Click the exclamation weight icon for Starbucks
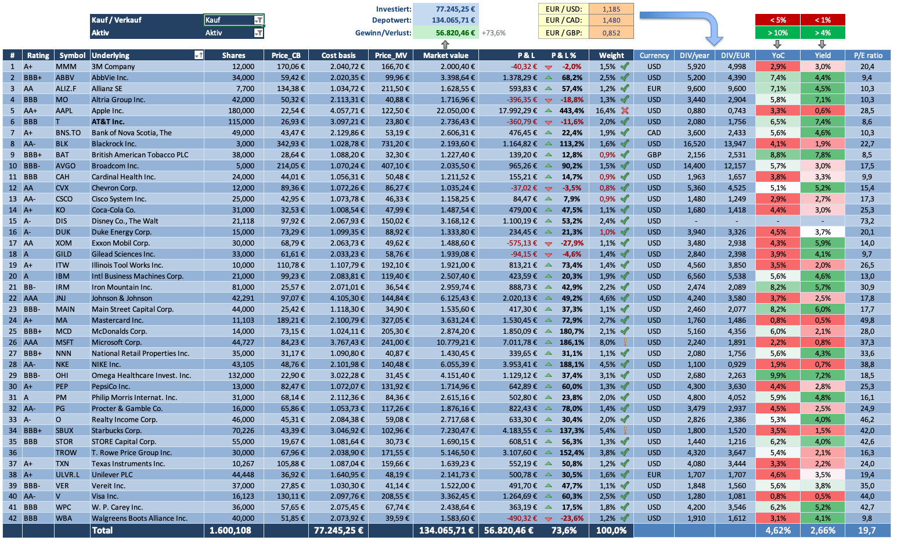Image resolution: width=897 pixels, height=544 pixels. coord(625,431)
